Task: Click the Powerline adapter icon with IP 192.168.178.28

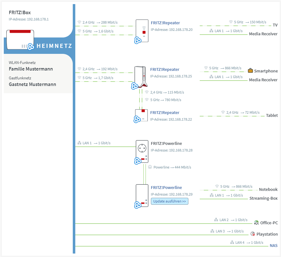Action: point(142,151)
